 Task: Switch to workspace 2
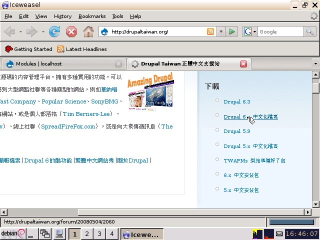click(87, 234)
